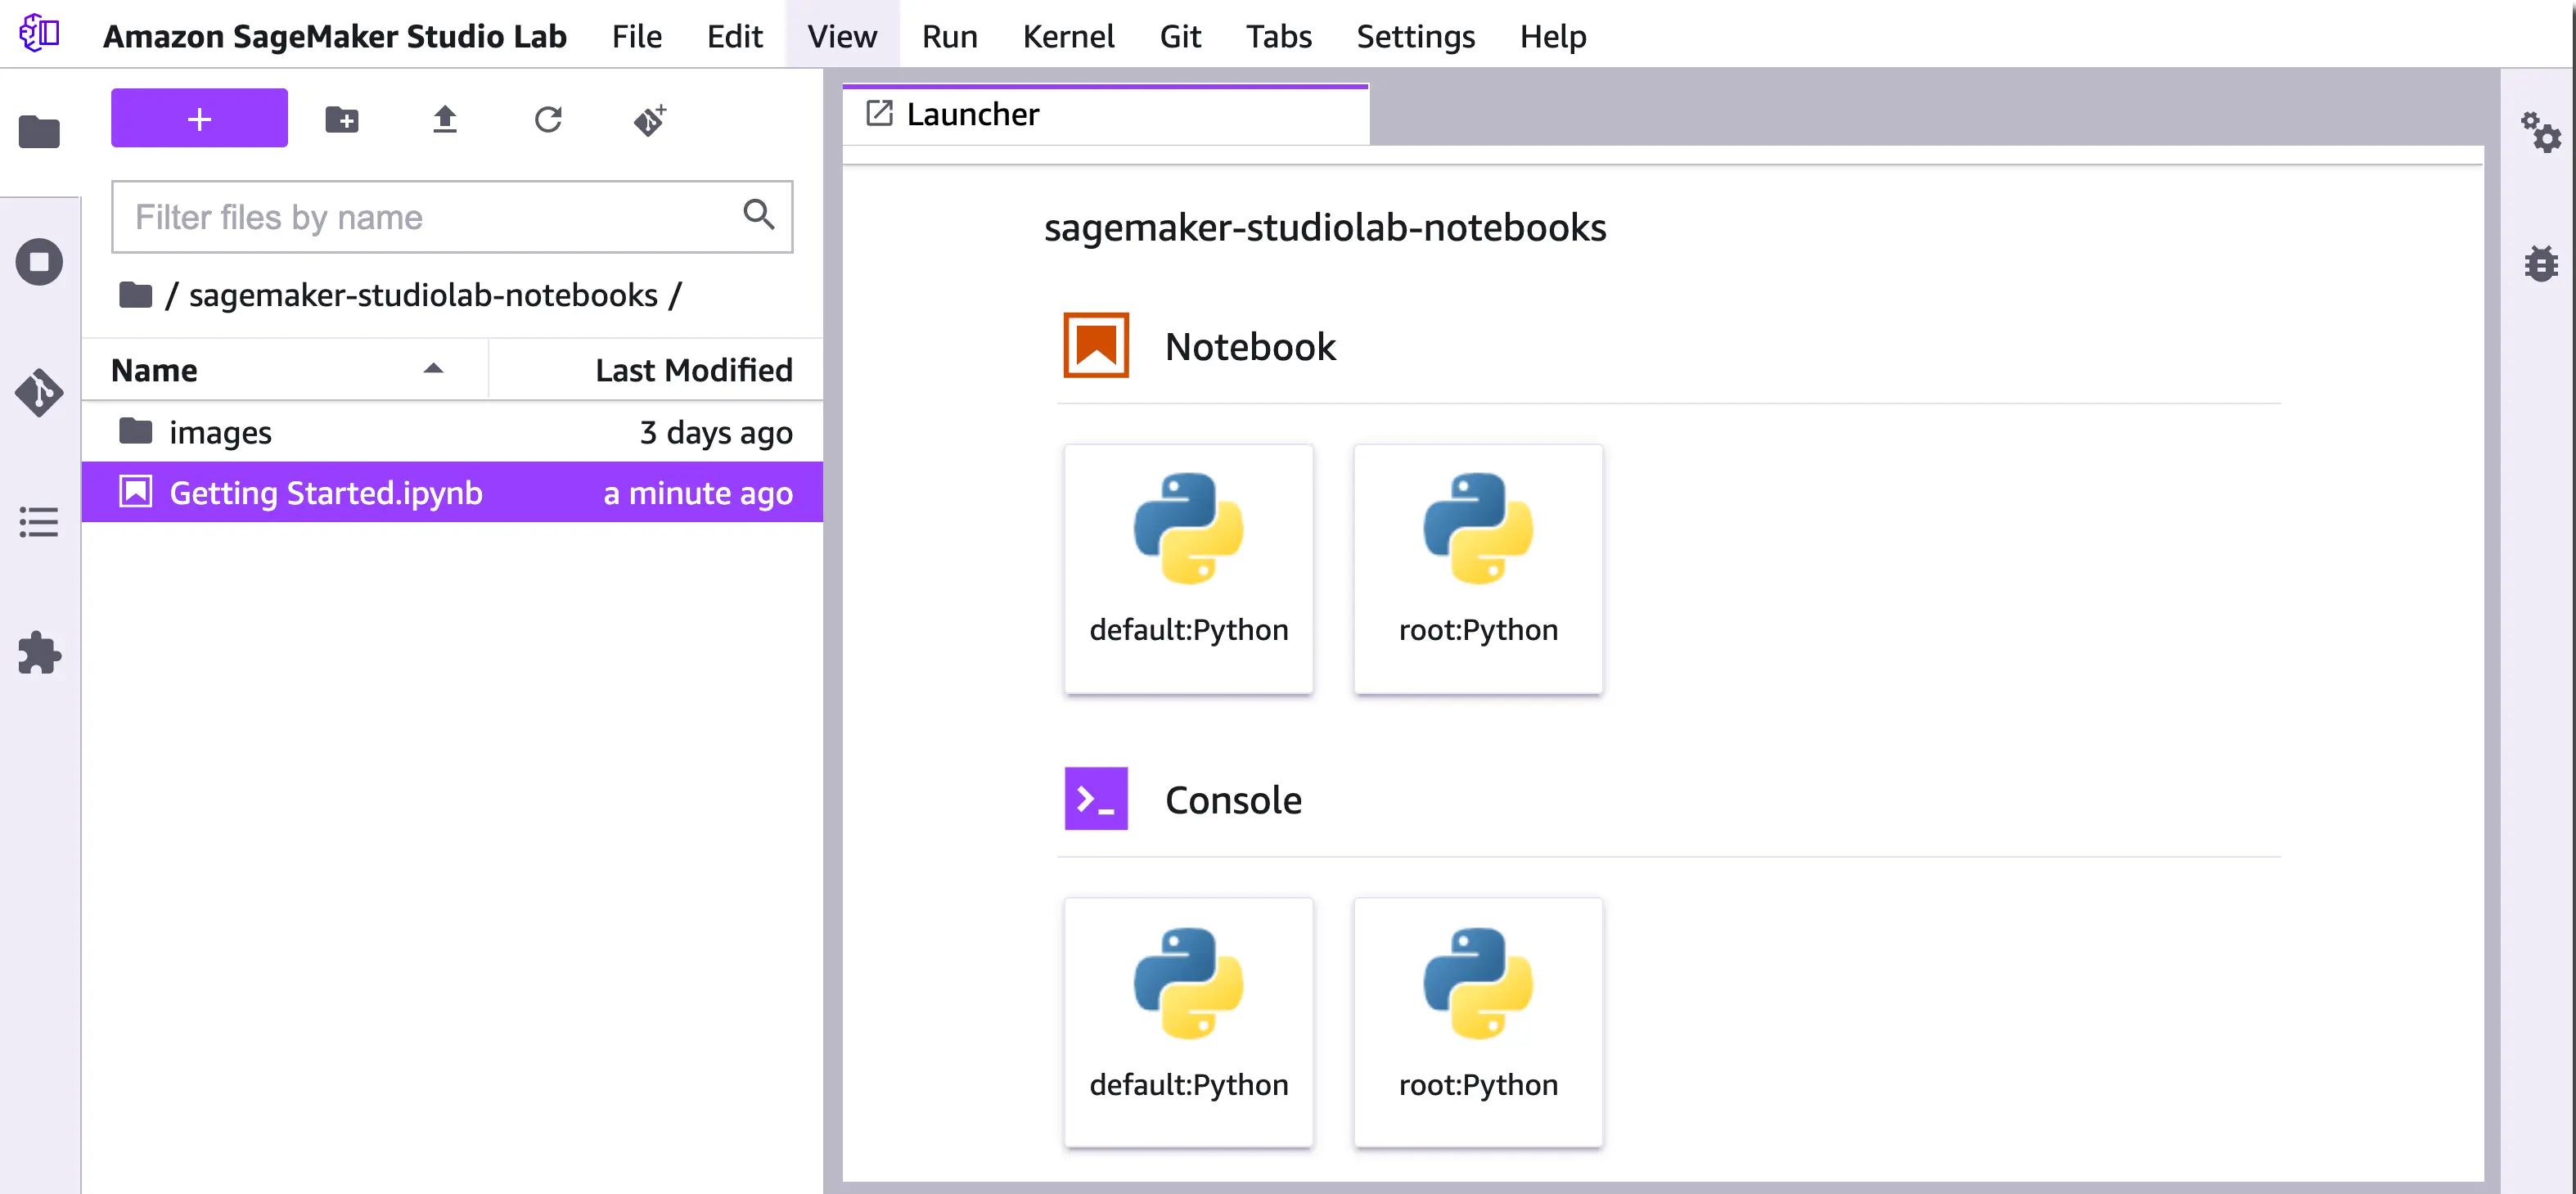The image size is (2576, 1194).
Task: Launch default:Python console card
Action: click(1188, 1022)
